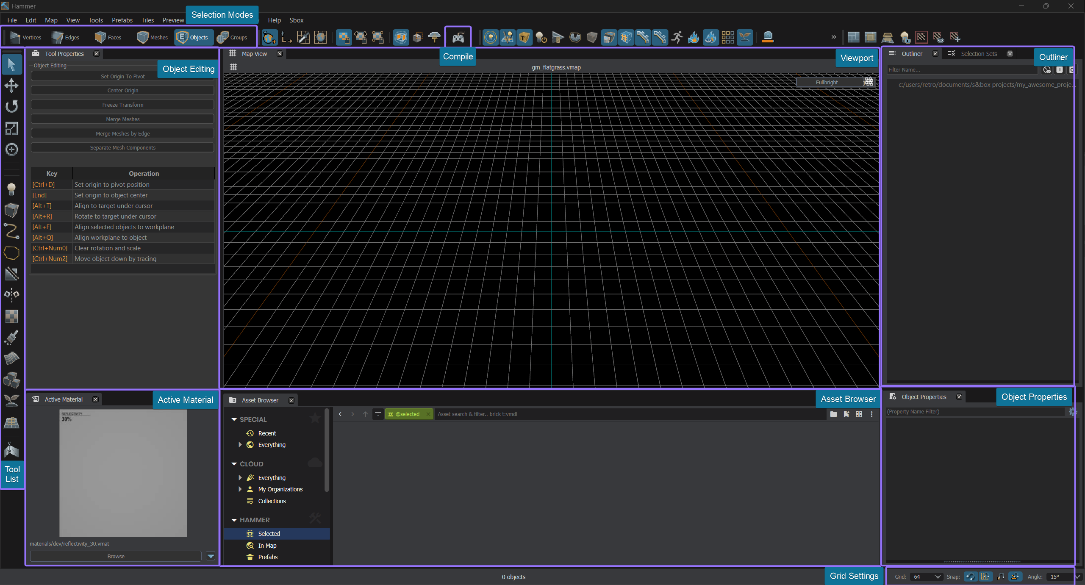Expand My Organizations tree node
Image resolution: width=1085 pixels, height=585 pixels.
(x=240, y=489)
